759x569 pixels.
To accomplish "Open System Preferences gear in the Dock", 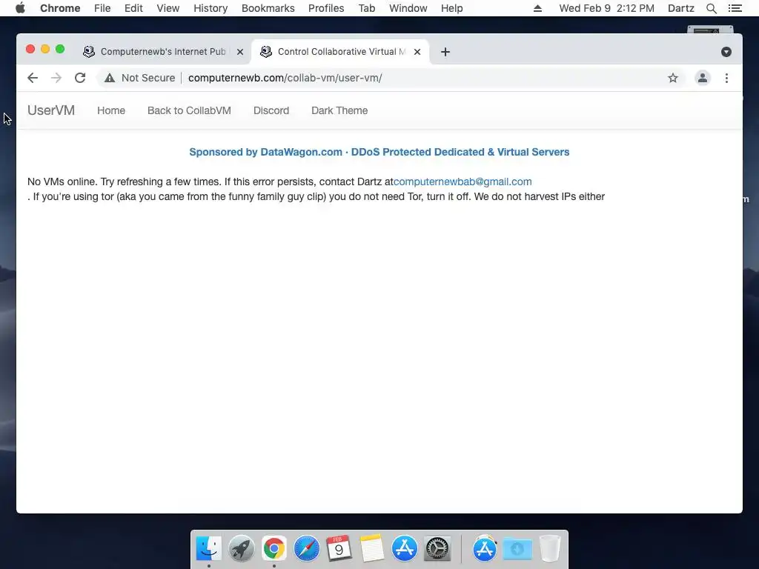I will [437, 548].
